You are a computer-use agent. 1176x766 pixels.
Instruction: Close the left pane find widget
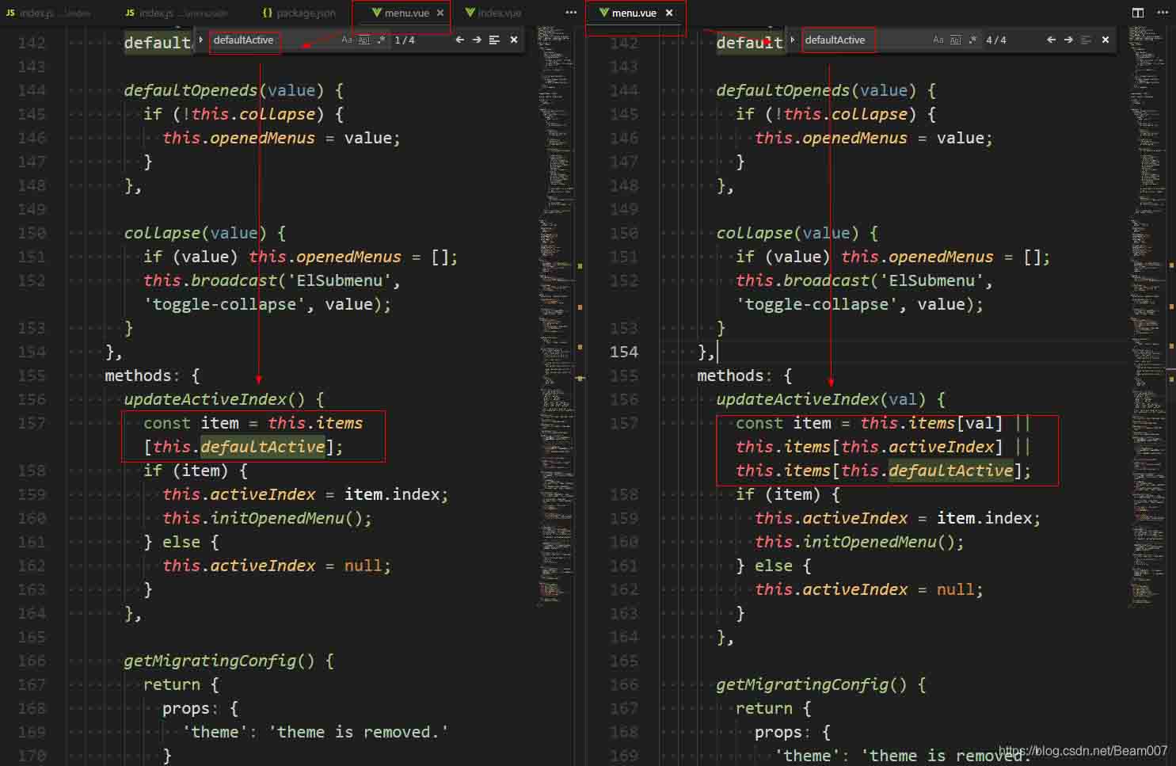(514, 40)
